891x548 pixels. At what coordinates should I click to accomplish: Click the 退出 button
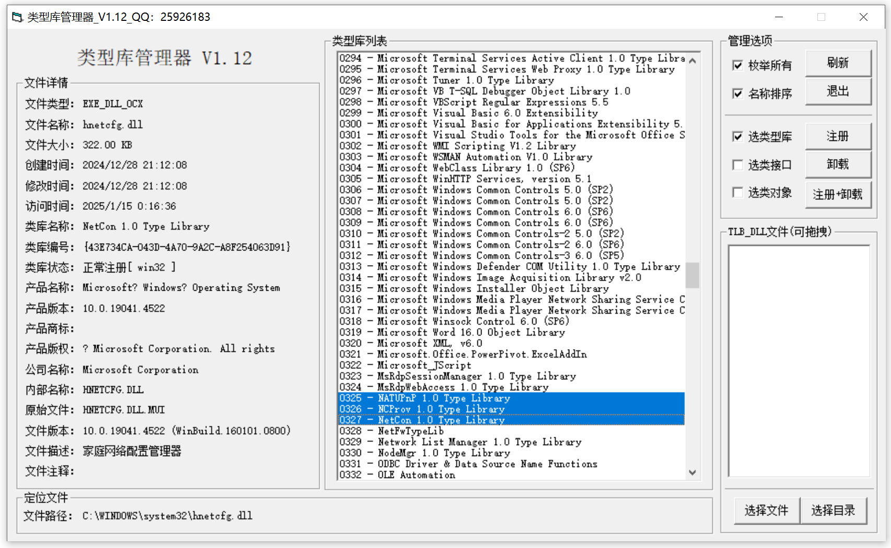click(838, 91)
